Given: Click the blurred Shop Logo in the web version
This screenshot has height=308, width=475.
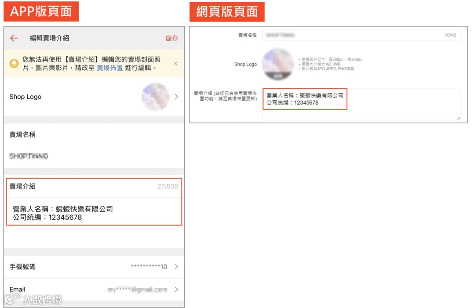Looking at the screenshot, I should click(x=278, y=64).
